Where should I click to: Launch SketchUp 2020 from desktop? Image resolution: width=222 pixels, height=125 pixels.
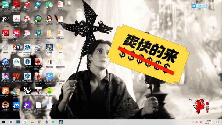click(27, 5)
